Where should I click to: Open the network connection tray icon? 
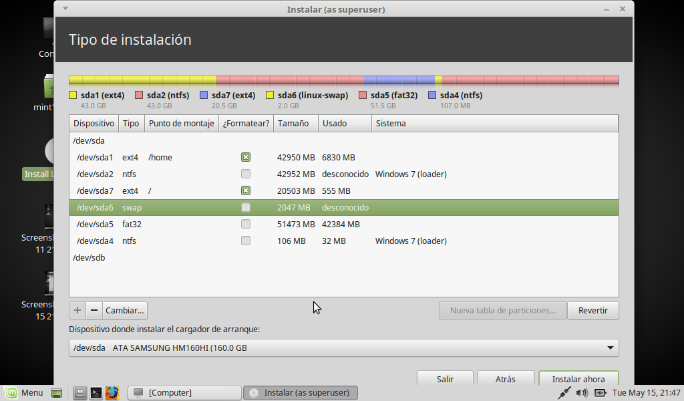(565, 393)
